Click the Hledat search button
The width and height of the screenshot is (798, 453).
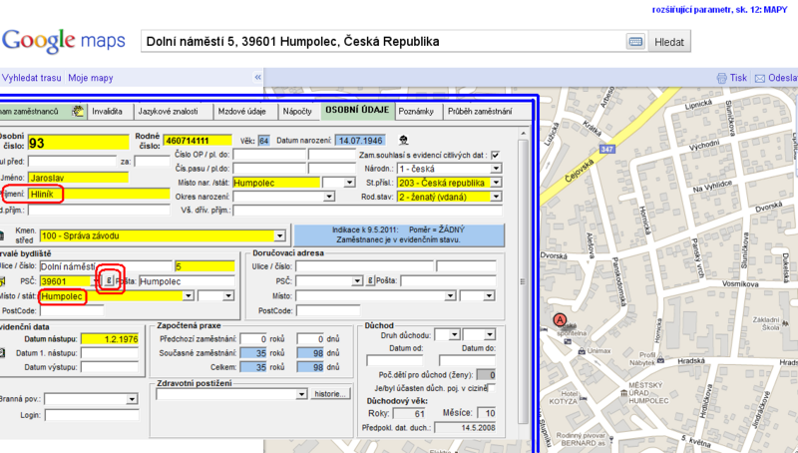(669, 42)
